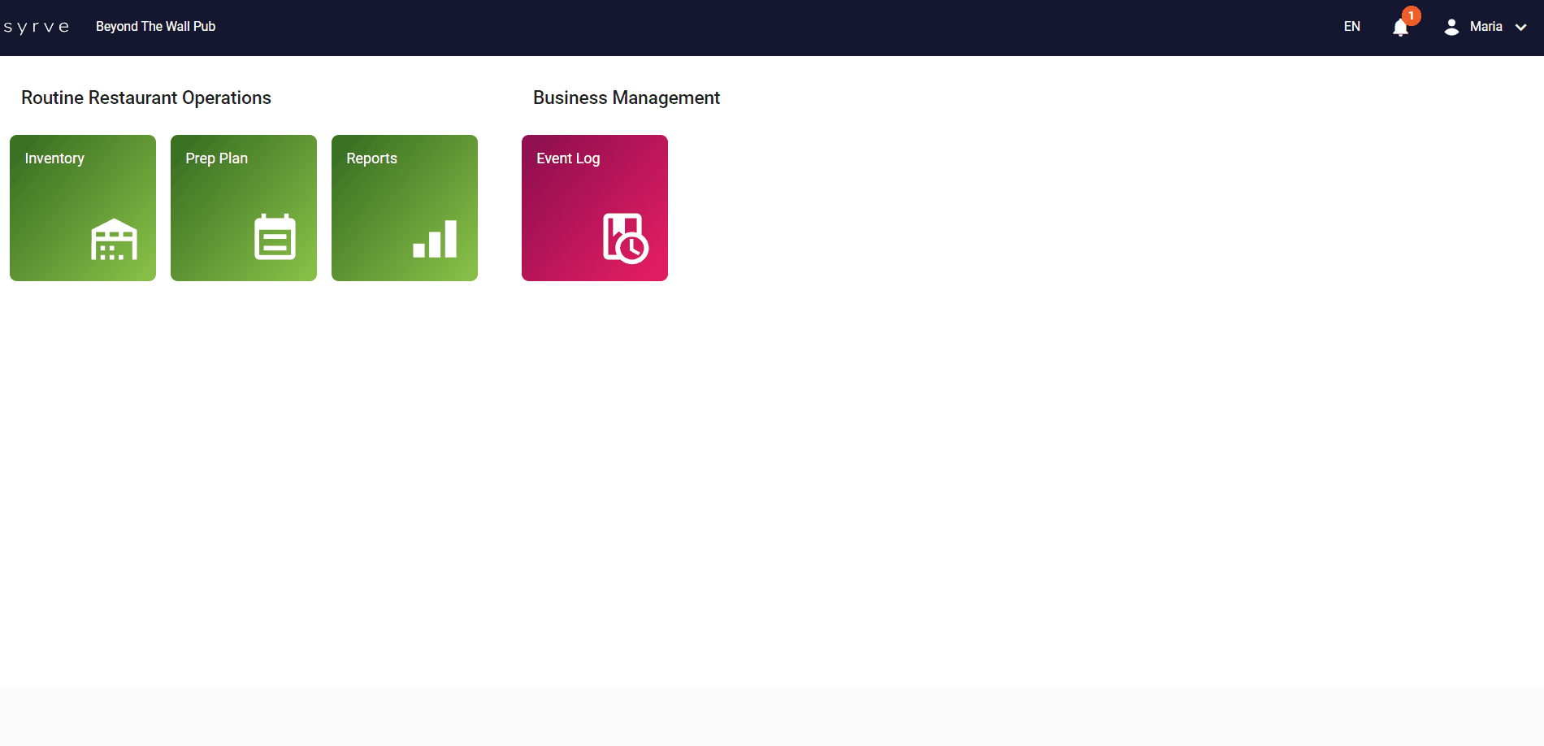The width and height of the screenshot is (1544, 746).
Task: Click the calendar icon on Prep Plan tile
Action: click(275, 237)
